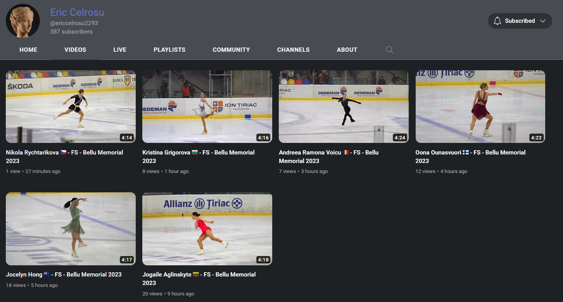
Task: Expand the Subscribed dropdown chevron
Action: pos(543,21)
